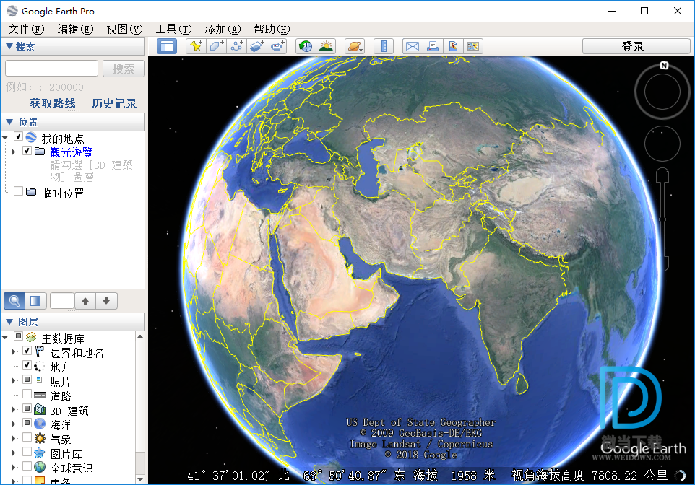Record a tour with camera icon
Viewport: 695px width, 485px height.
tap(277, 46)
